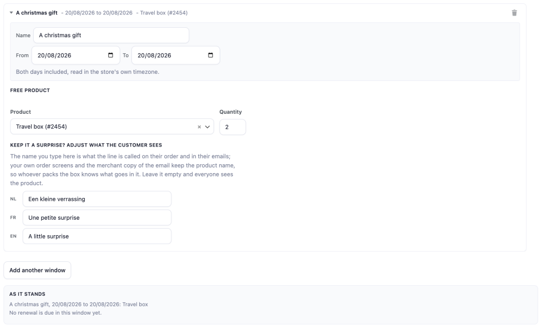Click the window header title A christmas gift
The image size is (543, 329).
(x=37, y=13)
